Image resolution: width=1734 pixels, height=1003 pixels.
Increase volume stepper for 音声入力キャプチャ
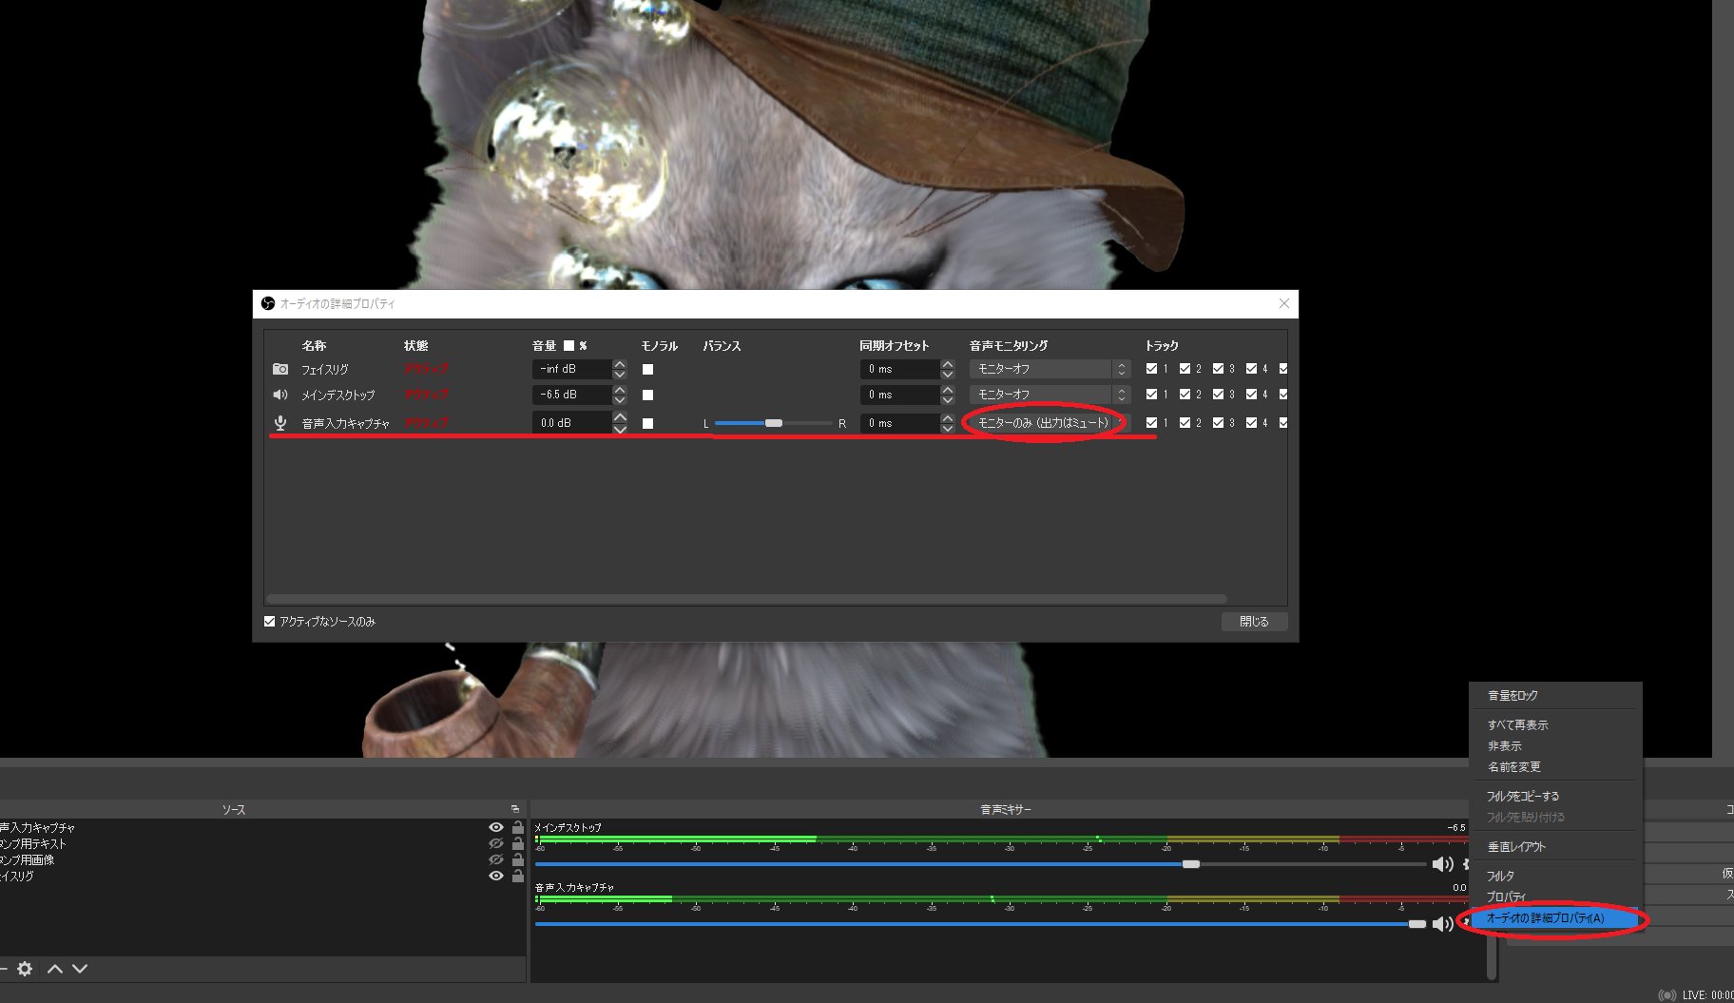(620, 417)
